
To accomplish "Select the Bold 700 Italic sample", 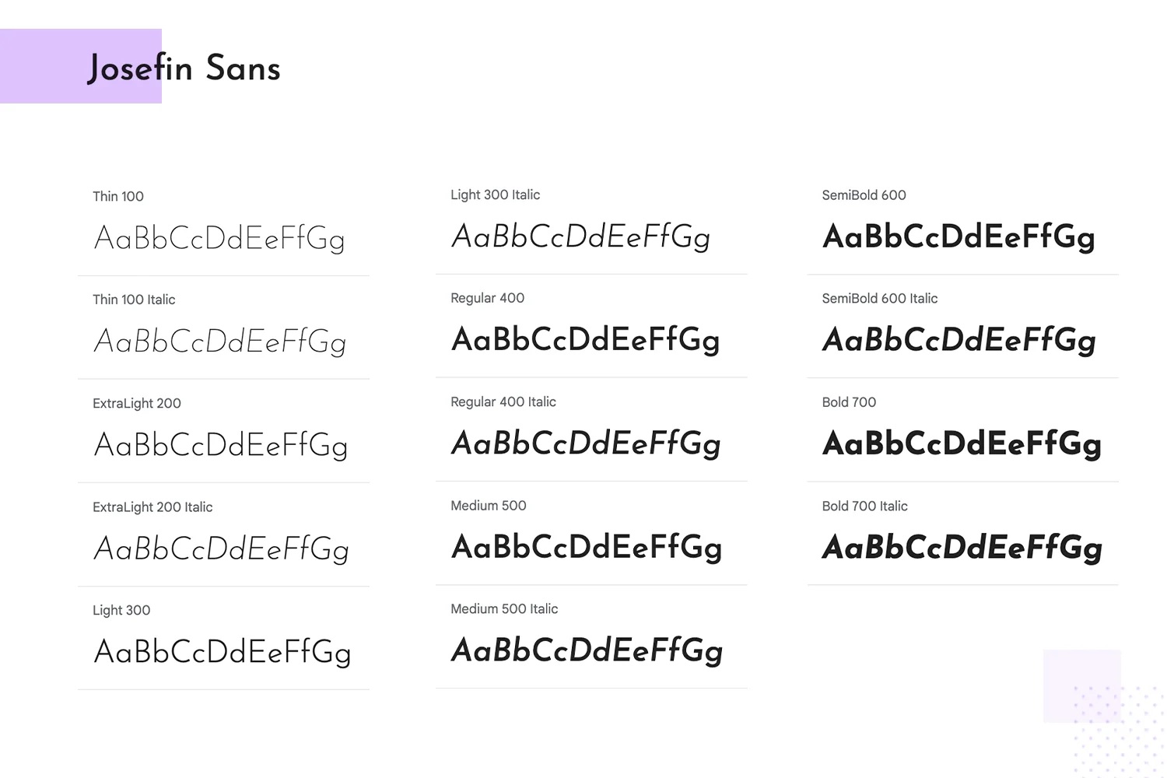I will click(963, 548).
